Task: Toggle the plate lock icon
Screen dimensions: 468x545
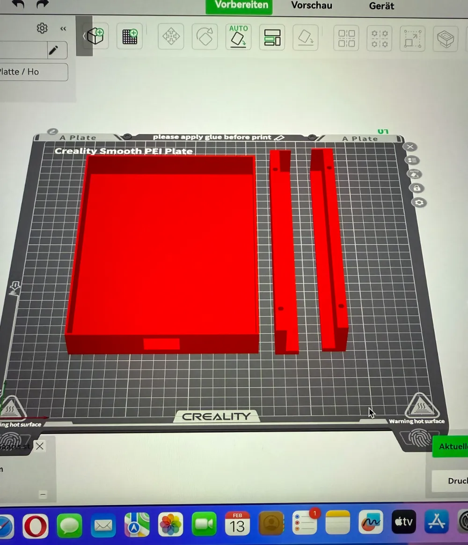Action: [x=417, y=188]
